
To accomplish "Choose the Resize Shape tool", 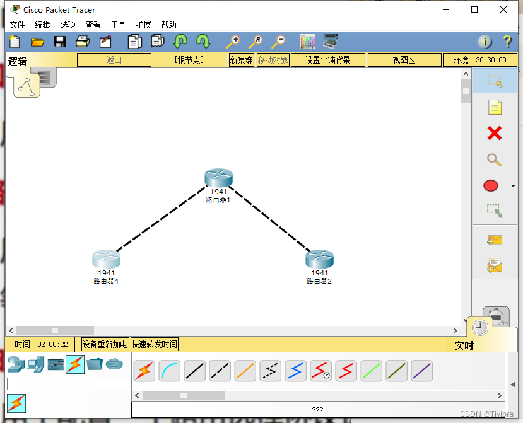I will pyautogui.click(x=495, y=211).
